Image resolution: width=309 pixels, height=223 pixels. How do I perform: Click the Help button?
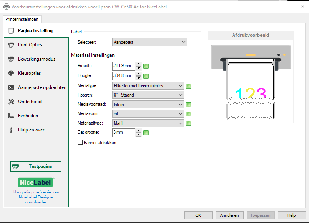click(291, 215)
